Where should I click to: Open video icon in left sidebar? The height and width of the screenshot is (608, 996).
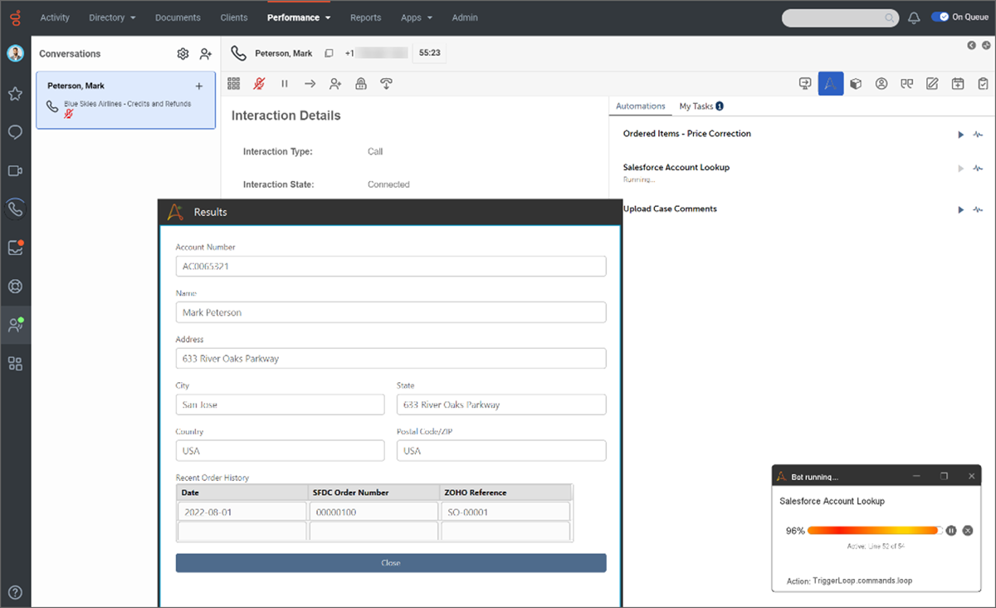click(15, 170)
